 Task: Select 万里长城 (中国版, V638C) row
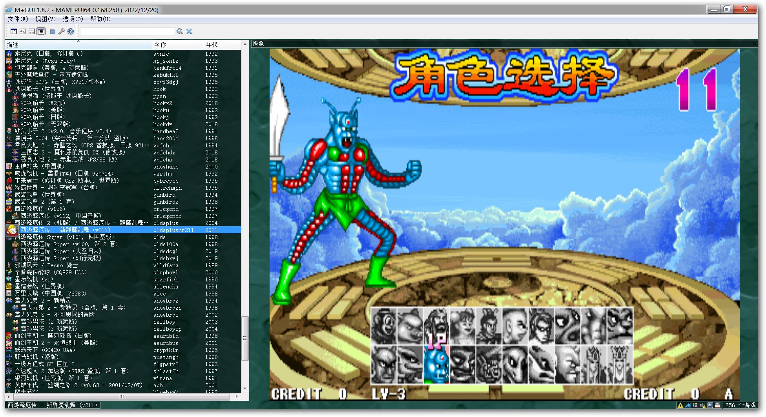click(x=123, y=294)
